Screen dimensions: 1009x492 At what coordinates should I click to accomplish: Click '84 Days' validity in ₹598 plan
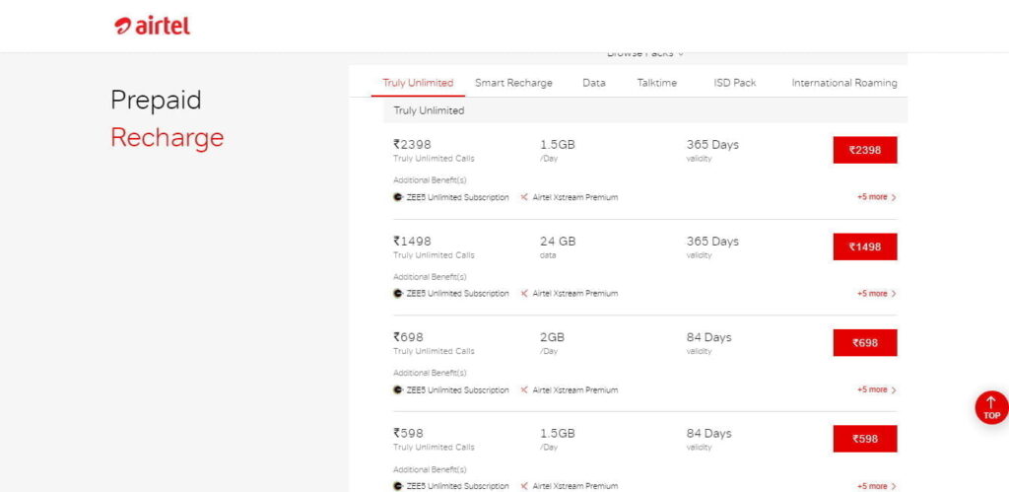coord(708,434)
